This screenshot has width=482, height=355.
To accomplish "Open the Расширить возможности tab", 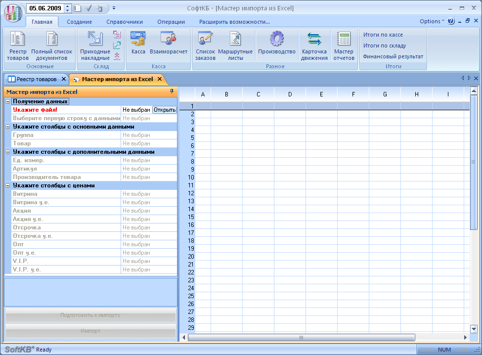I will (234, 22).
